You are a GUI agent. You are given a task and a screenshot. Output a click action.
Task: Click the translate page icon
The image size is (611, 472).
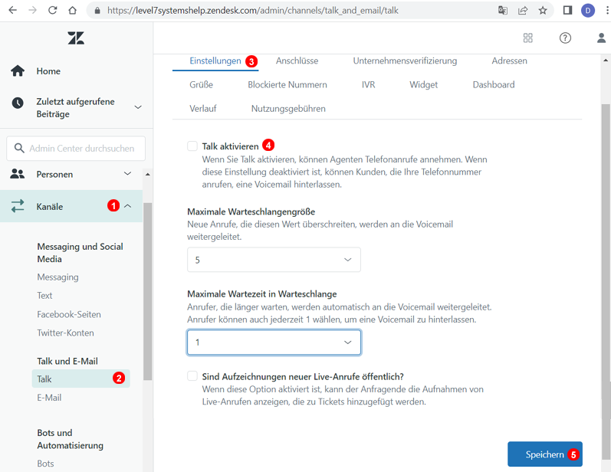tap(503, 11)
